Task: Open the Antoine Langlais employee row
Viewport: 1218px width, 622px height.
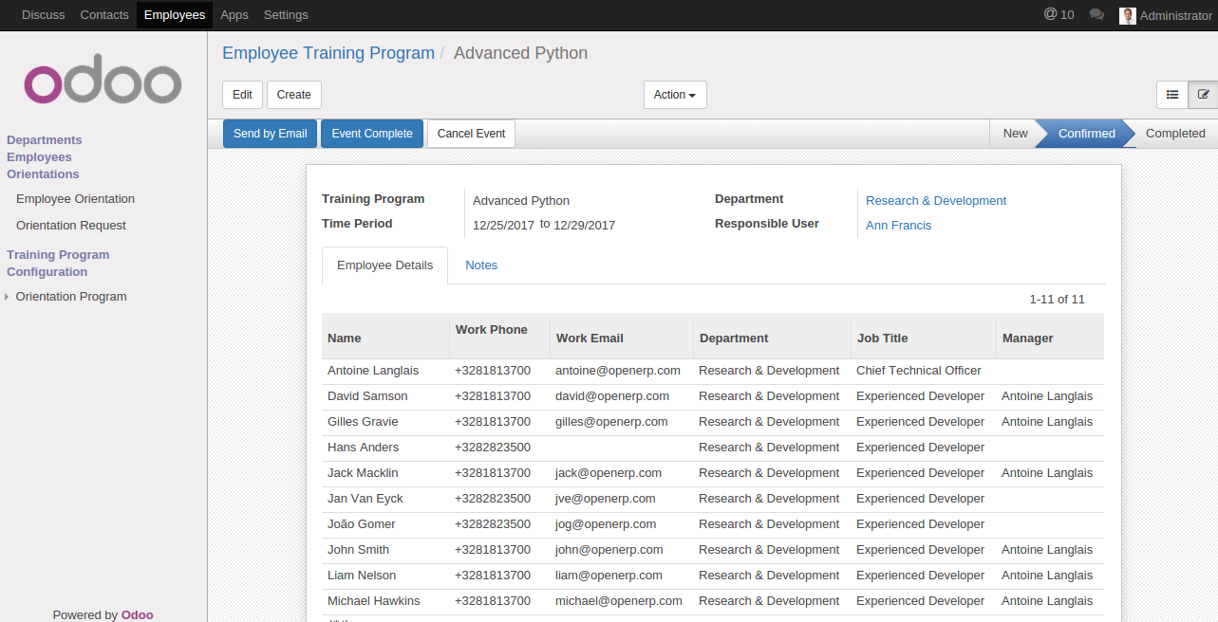Action: tap(713, 371)
